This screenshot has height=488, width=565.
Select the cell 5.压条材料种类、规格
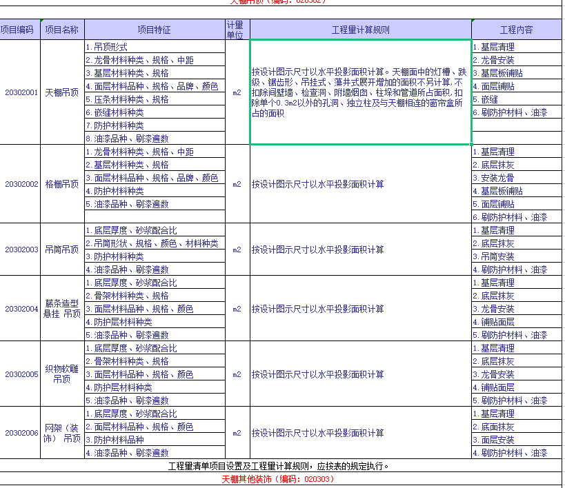click(155, 99)
